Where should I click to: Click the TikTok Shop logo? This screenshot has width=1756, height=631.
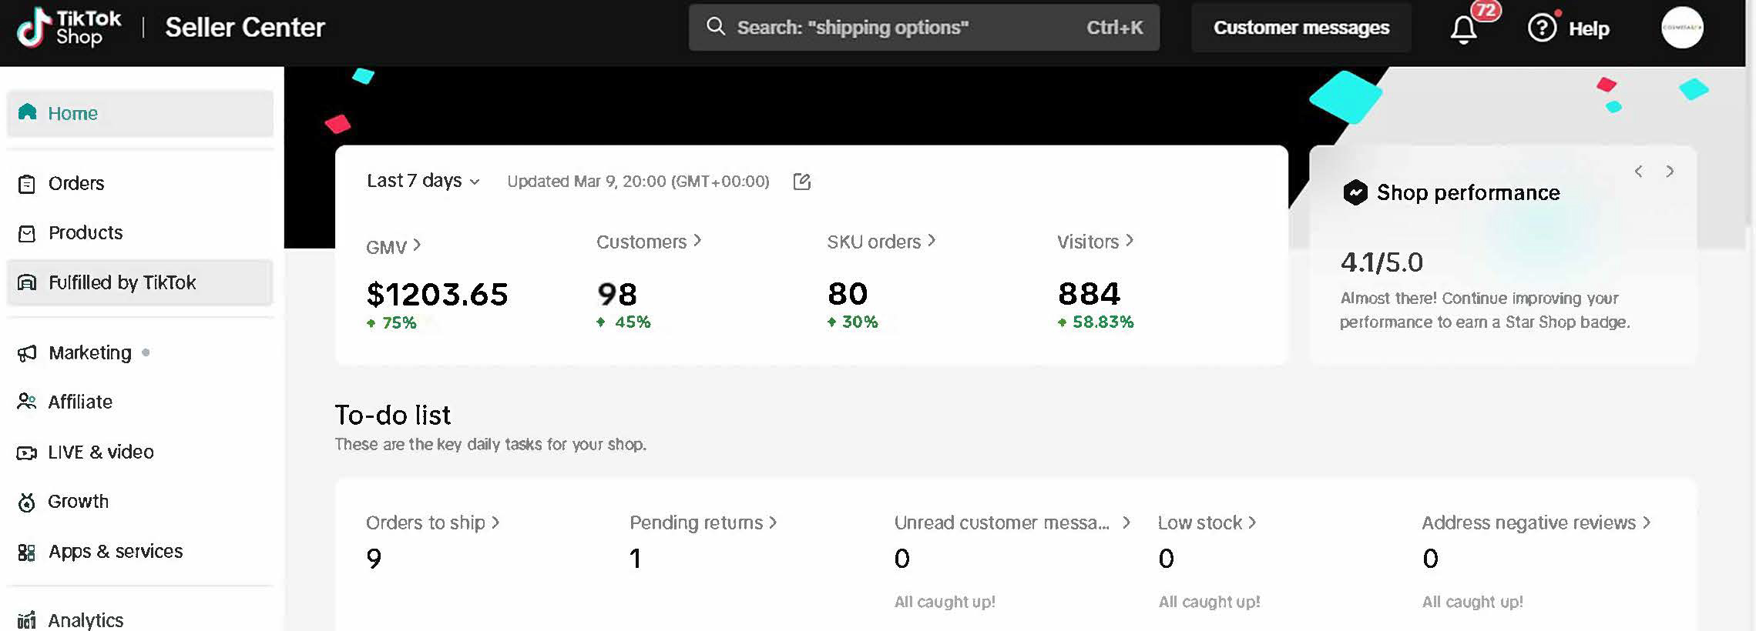[69, 28]
